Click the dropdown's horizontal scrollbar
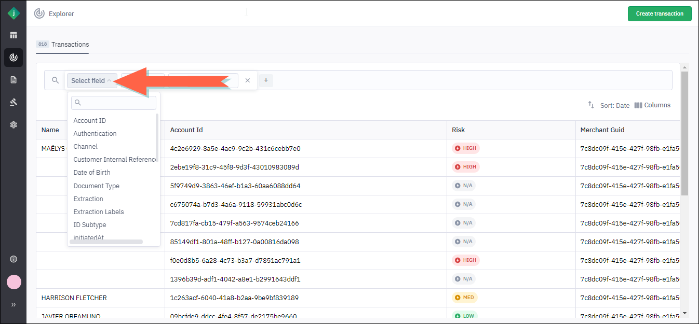Screen dimensions: 699x324 pos(106,242)
